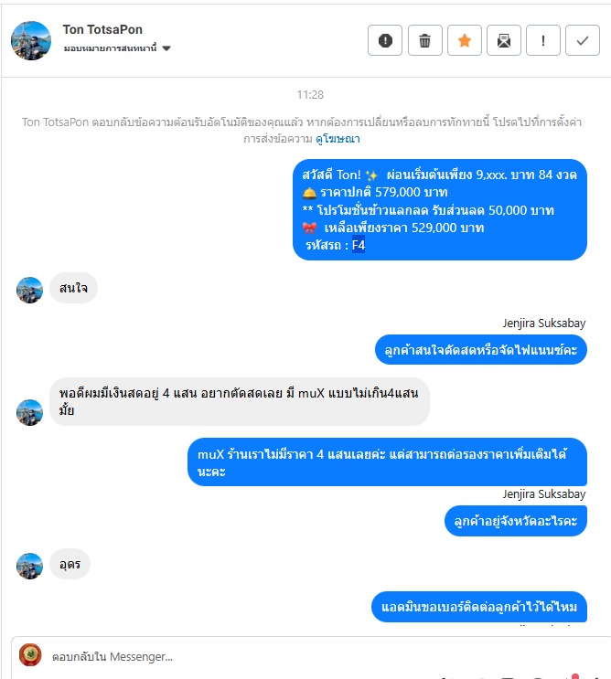Flag conversation with exclamation mark button
This screenshot has width=611, height=679.
tap(543, 40)
